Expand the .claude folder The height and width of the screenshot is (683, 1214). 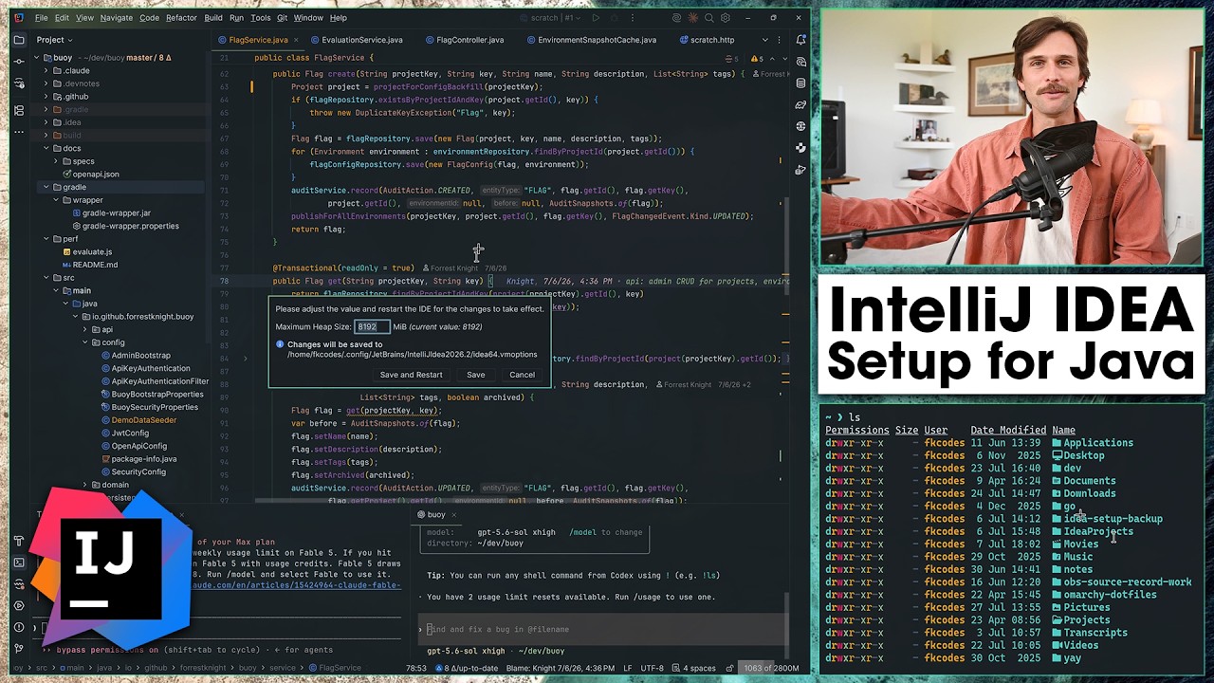46,70
